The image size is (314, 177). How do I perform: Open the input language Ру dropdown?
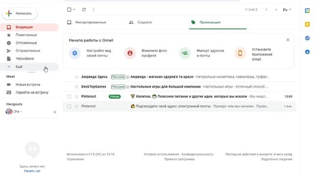point(287,10)
